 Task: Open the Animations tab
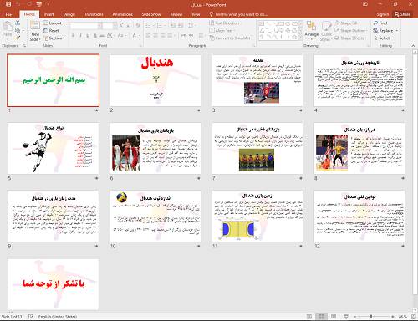tap(123, 14)
